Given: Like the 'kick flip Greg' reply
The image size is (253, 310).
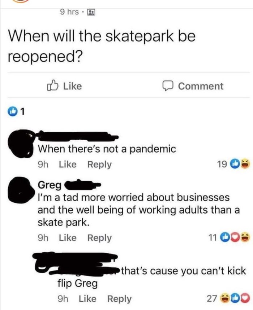Looking at the screenshot, I should [87, 298].
